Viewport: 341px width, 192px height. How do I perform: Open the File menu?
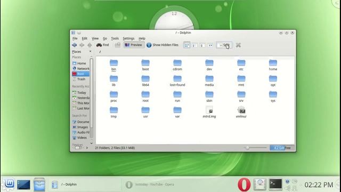[x=75, y=38]
